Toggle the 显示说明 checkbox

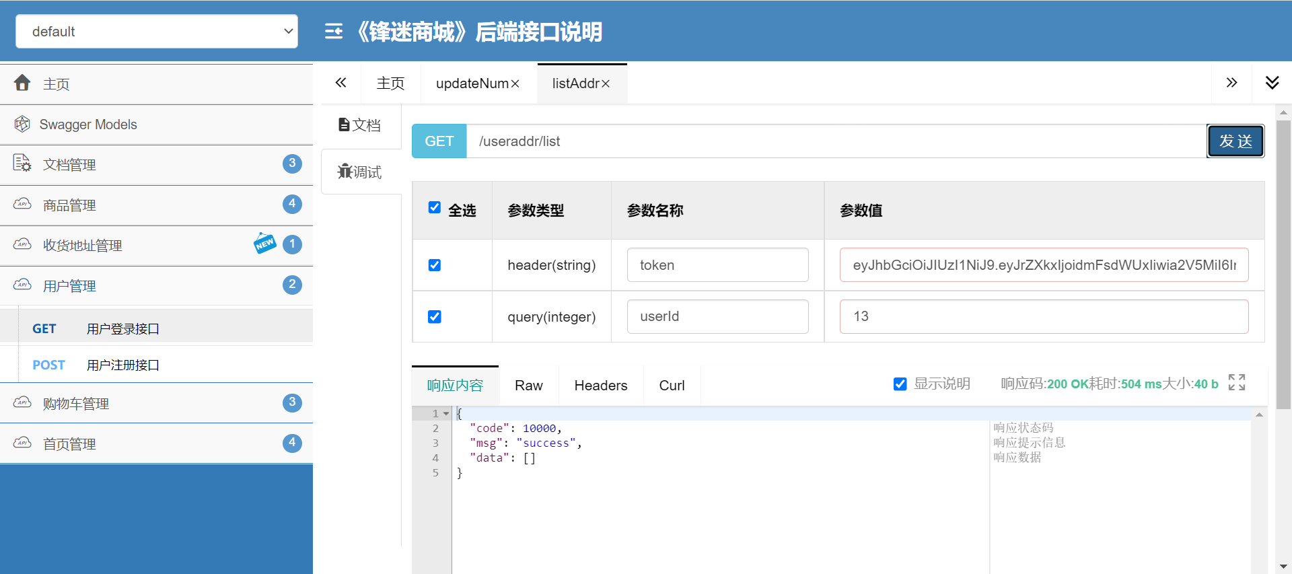tap(900, 384)
